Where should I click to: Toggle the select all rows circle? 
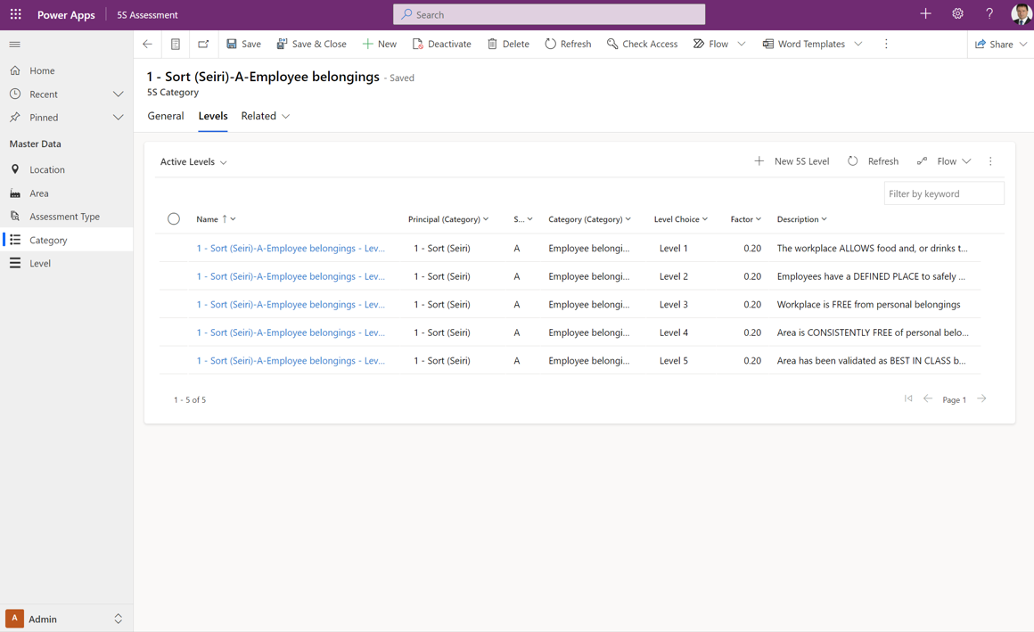174,219
